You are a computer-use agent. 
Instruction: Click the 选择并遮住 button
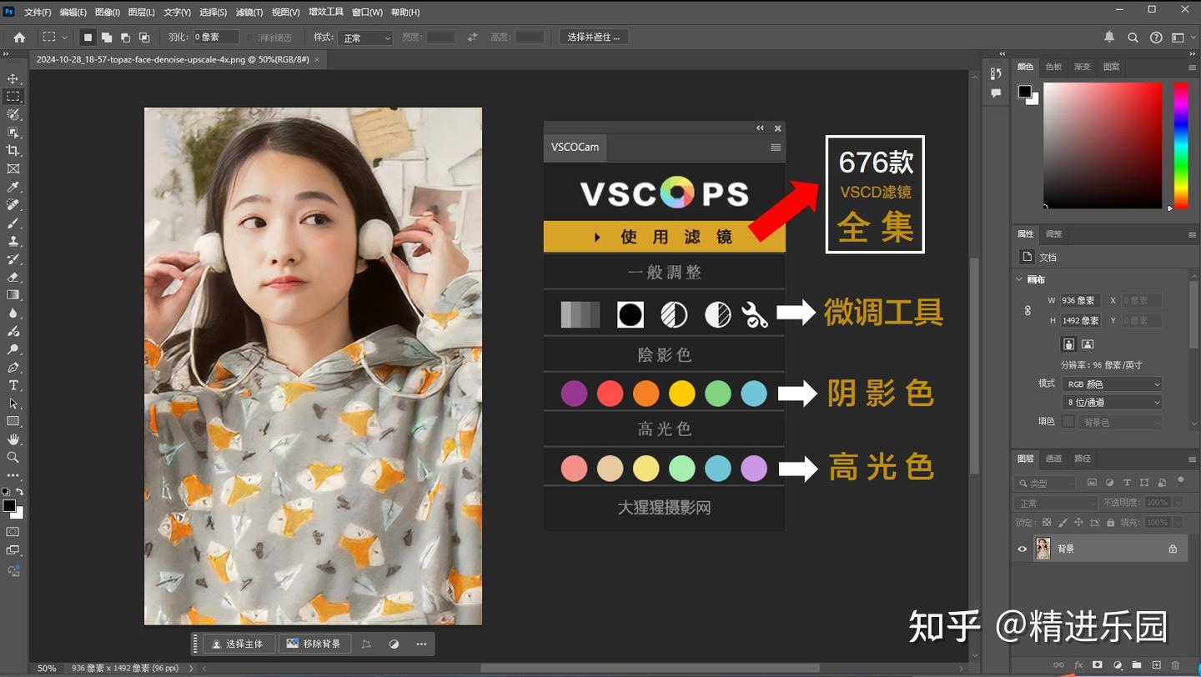[593, 37]
